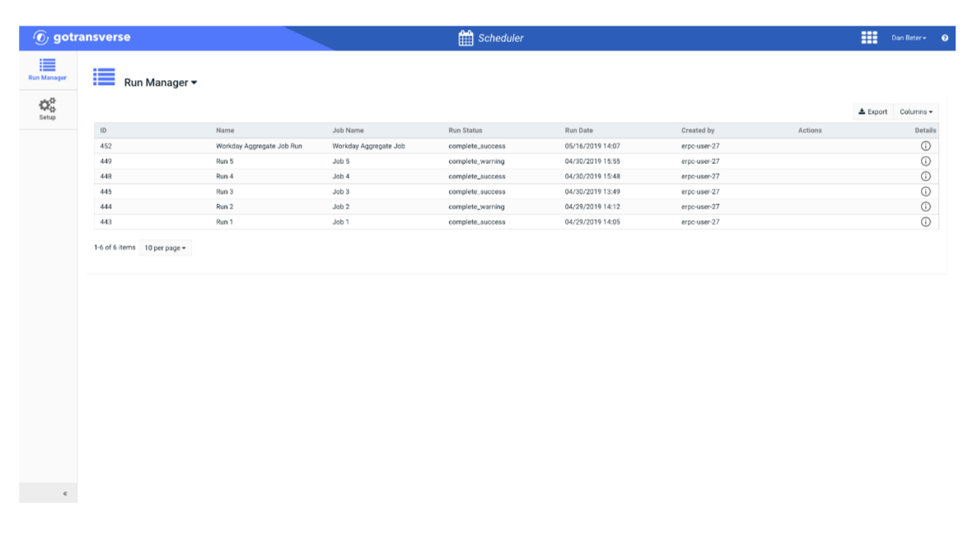
Task: Select the Setup gear icon in sidebar
Action: (x=47, y=104)
